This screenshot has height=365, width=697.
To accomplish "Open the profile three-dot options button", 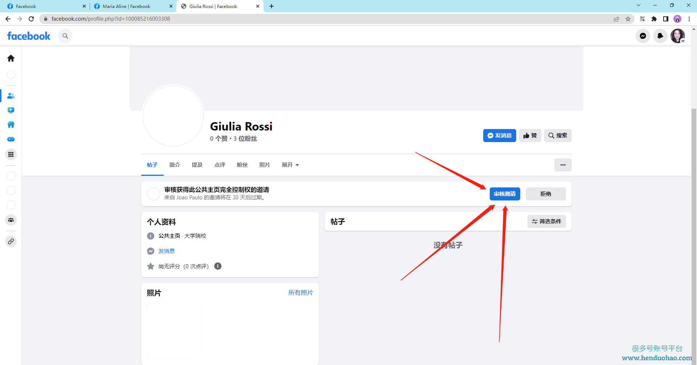I will (x=563, y=165).
